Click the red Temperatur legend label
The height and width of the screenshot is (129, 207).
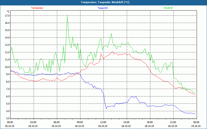pyautogui.click(x=37, y=8)
